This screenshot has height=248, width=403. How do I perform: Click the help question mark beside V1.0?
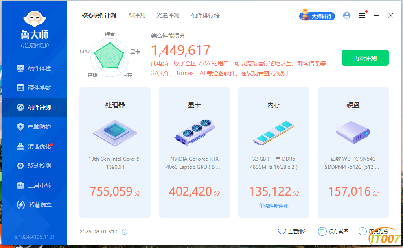[125, 232]
